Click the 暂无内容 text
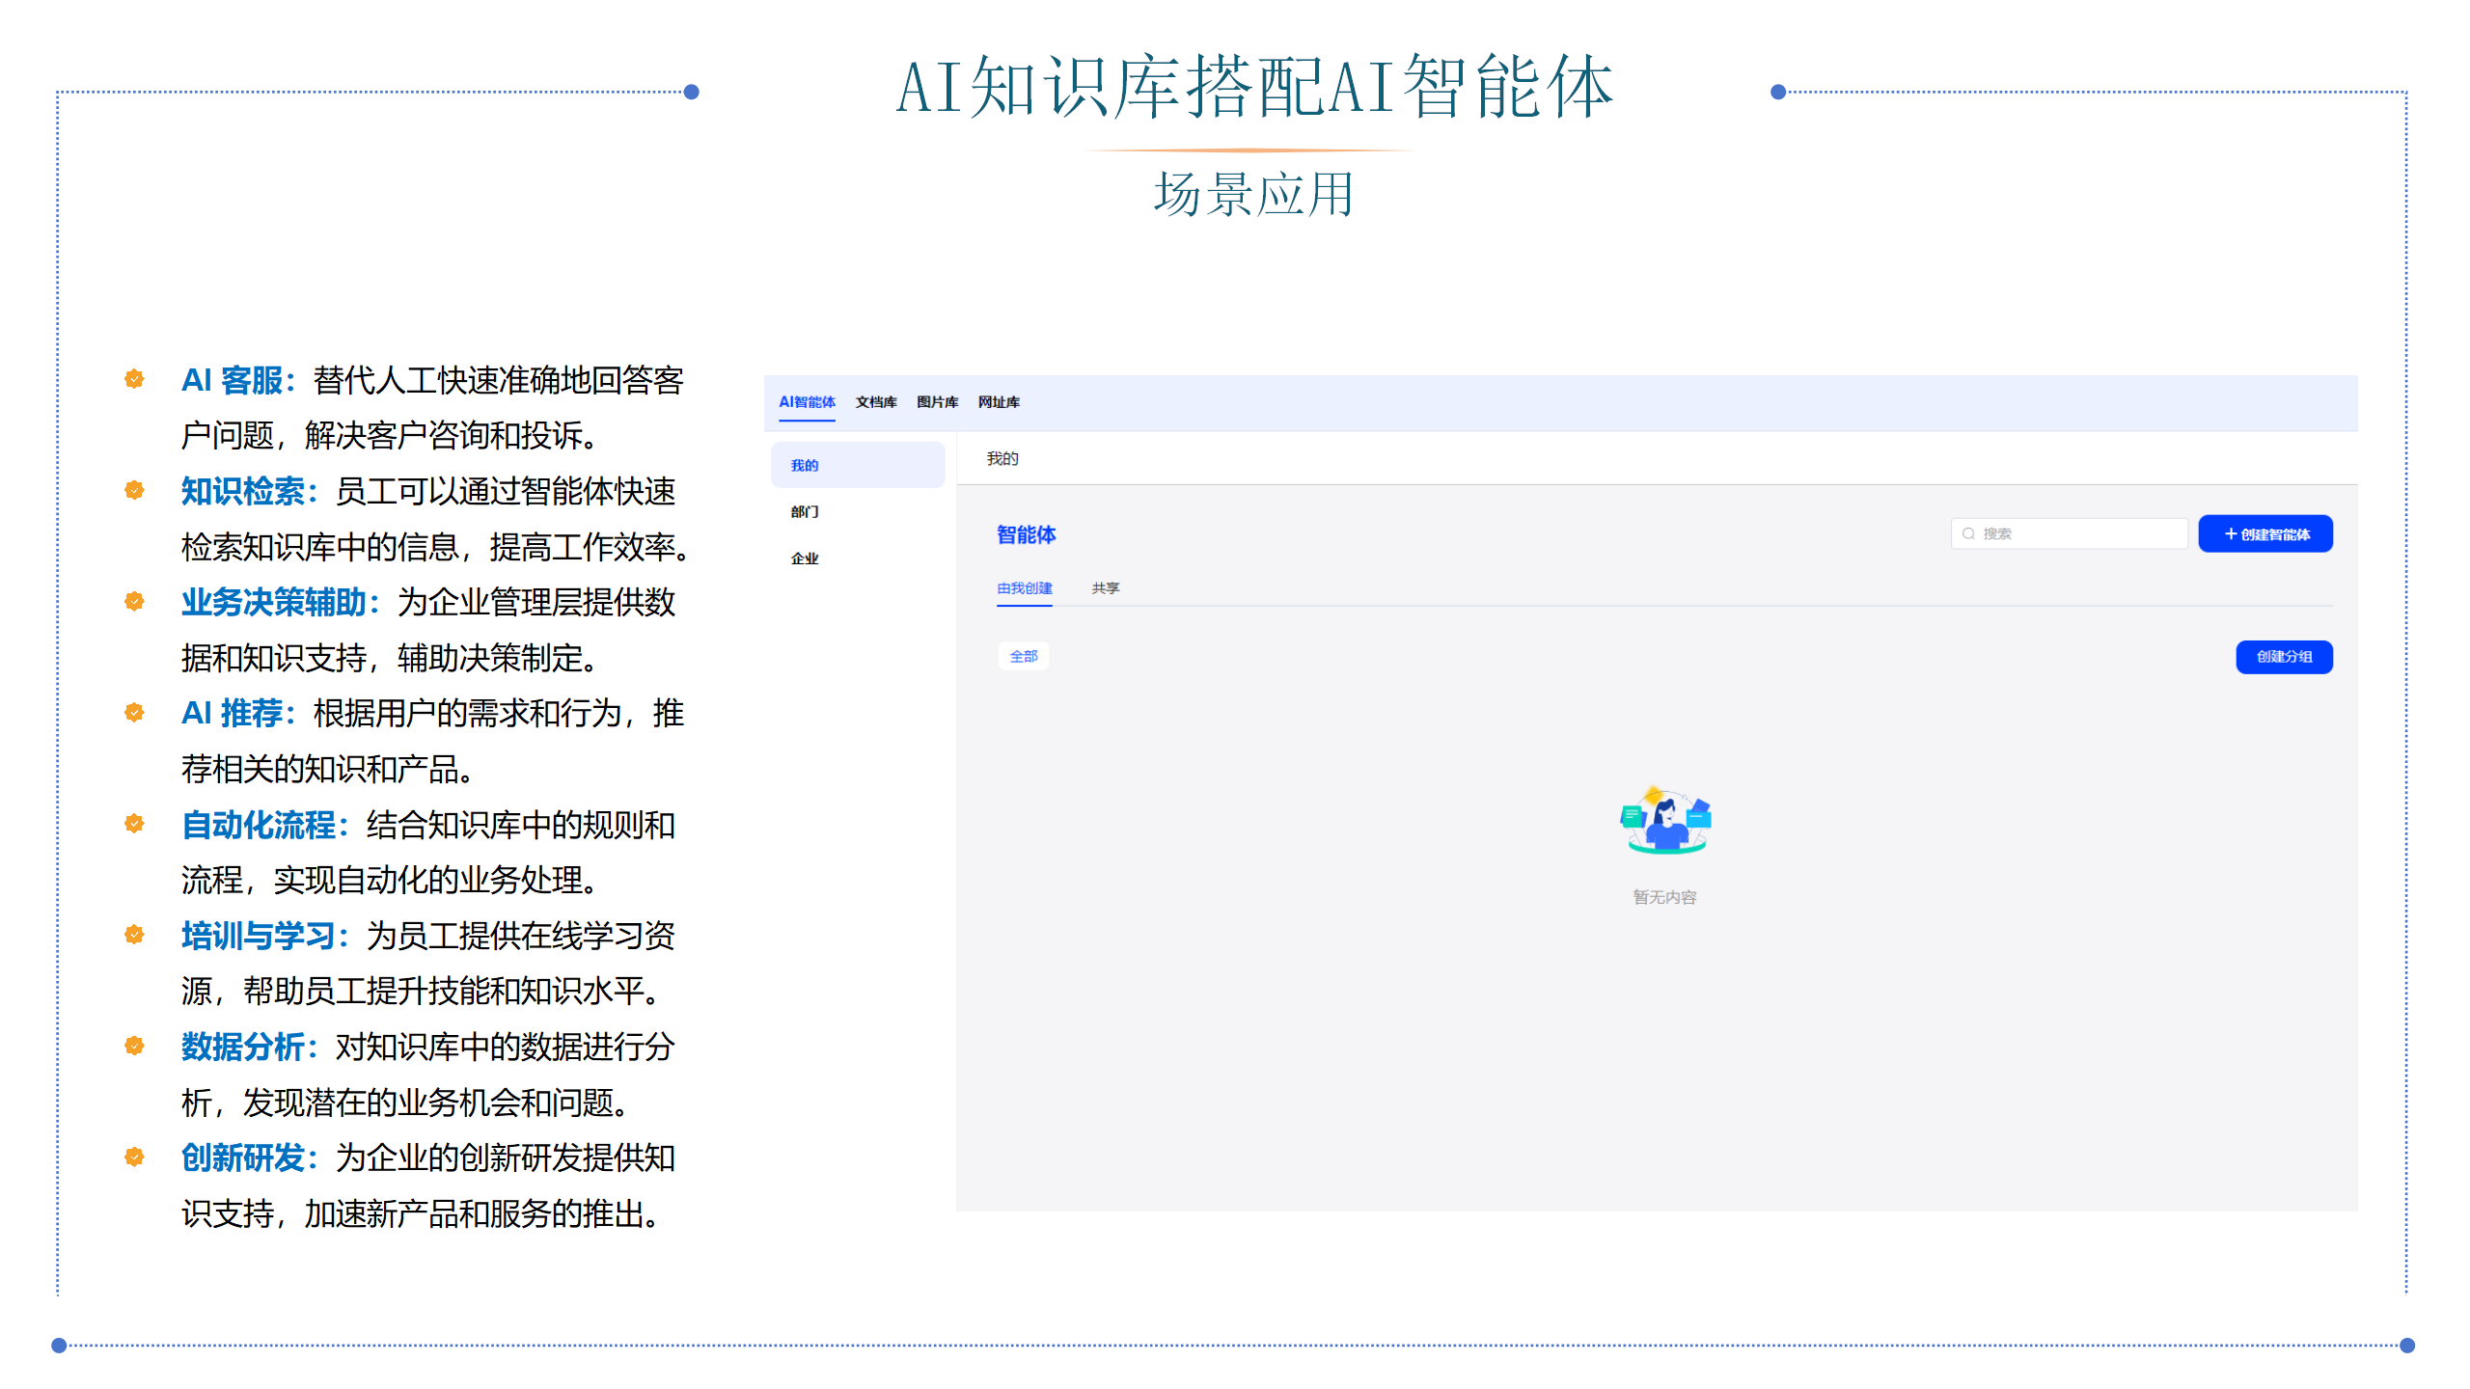Viewport: 2470px width, 1389px height. (x=1664, y=897)
